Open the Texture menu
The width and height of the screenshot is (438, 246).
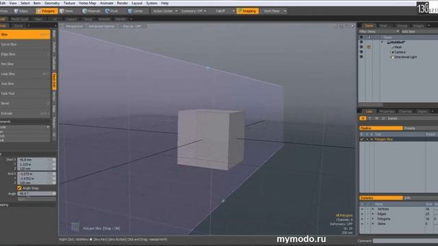(69, 3)
